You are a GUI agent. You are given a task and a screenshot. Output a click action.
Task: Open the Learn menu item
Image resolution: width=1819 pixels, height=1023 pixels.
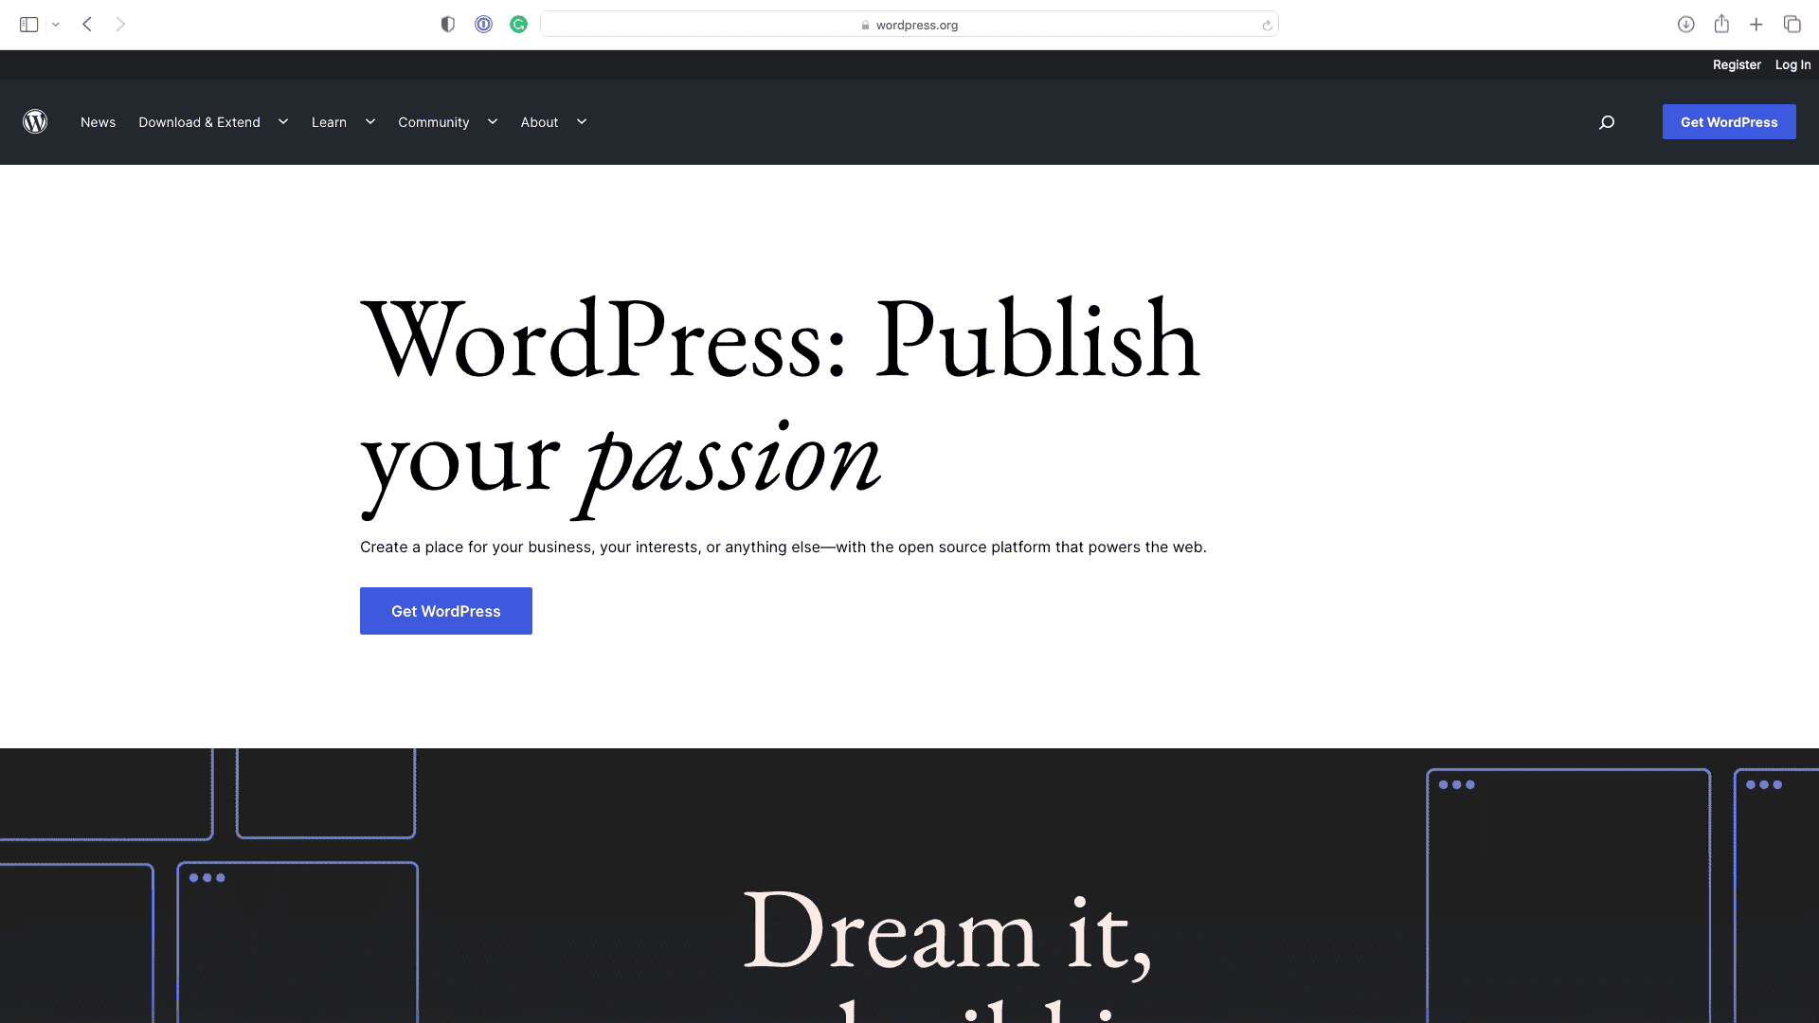[329, 122]
